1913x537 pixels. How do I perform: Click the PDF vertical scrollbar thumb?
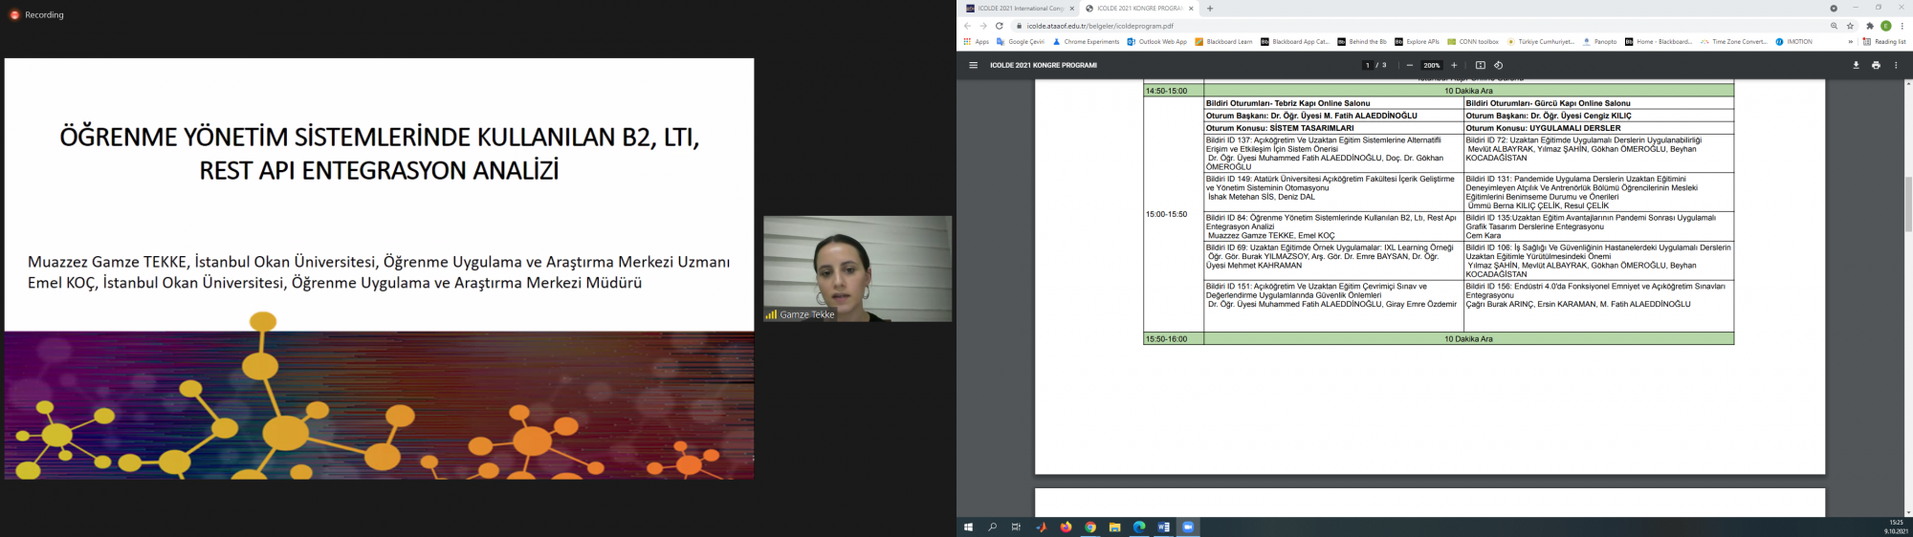(x=1908, y=204)
